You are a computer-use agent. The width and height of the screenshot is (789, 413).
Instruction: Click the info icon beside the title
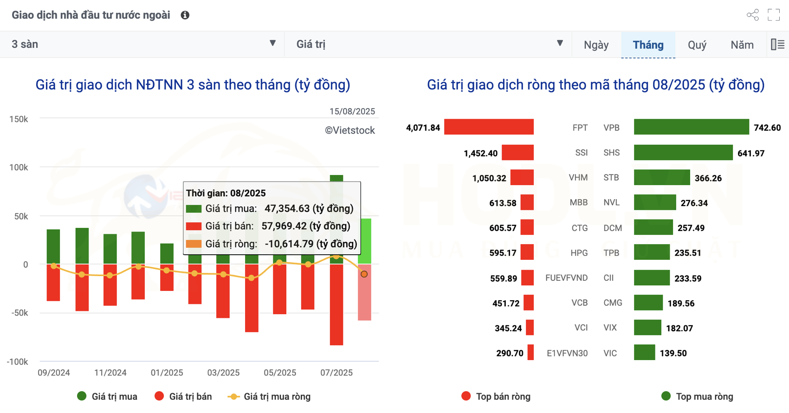[x=185, y=15]
